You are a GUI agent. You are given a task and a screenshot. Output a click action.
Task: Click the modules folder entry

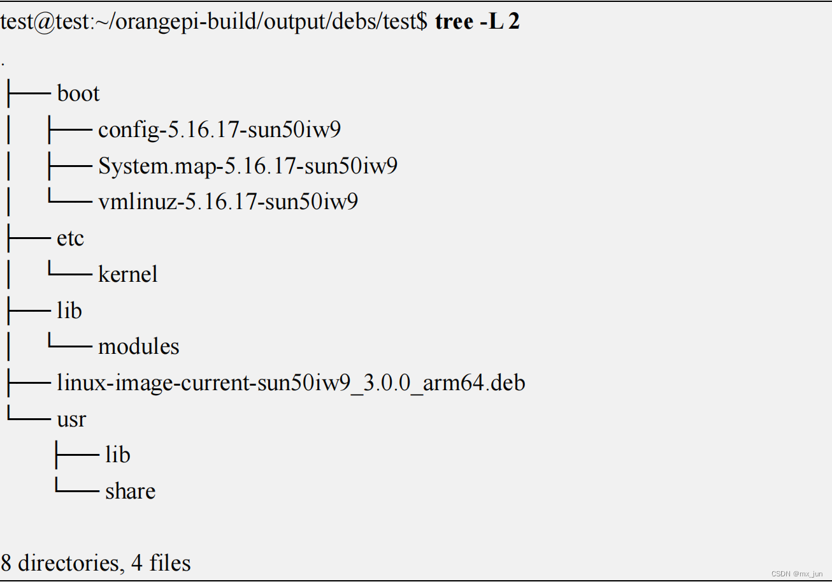[138, 346]
